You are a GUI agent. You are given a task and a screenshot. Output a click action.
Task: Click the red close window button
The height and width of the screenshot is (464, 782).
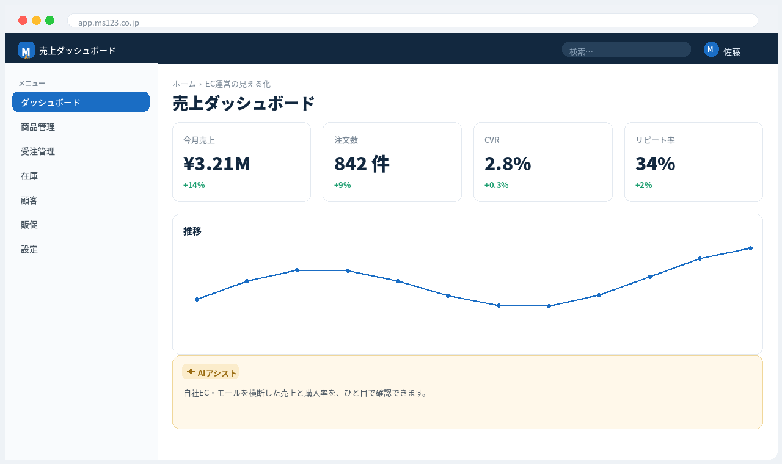[x=23, y=20]
